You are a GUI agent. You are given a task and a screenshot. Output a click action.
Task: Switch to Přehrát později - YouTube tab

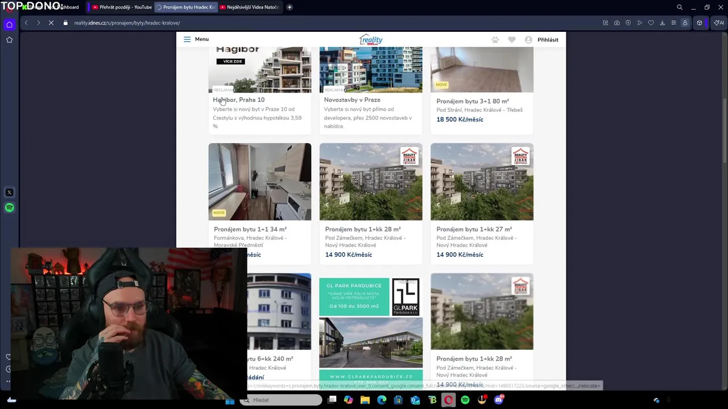point(122,7)
